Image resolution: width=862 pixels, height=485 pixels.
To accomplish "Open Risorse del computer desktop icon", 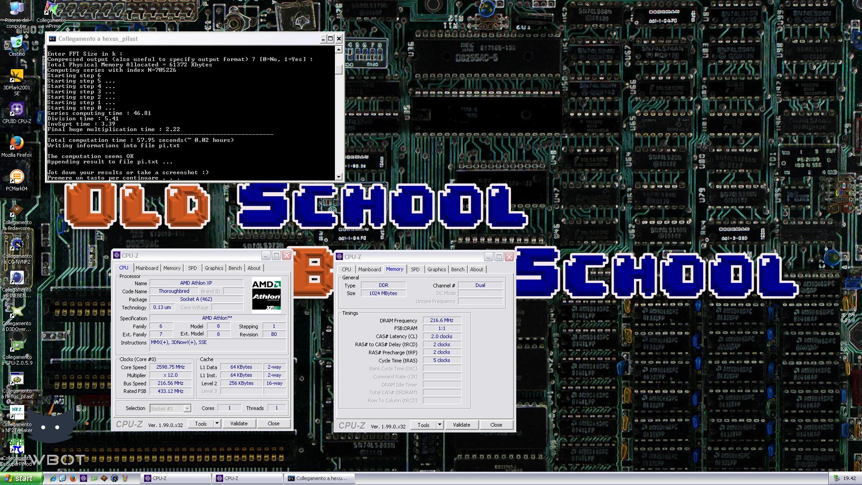I will (17, 14).
